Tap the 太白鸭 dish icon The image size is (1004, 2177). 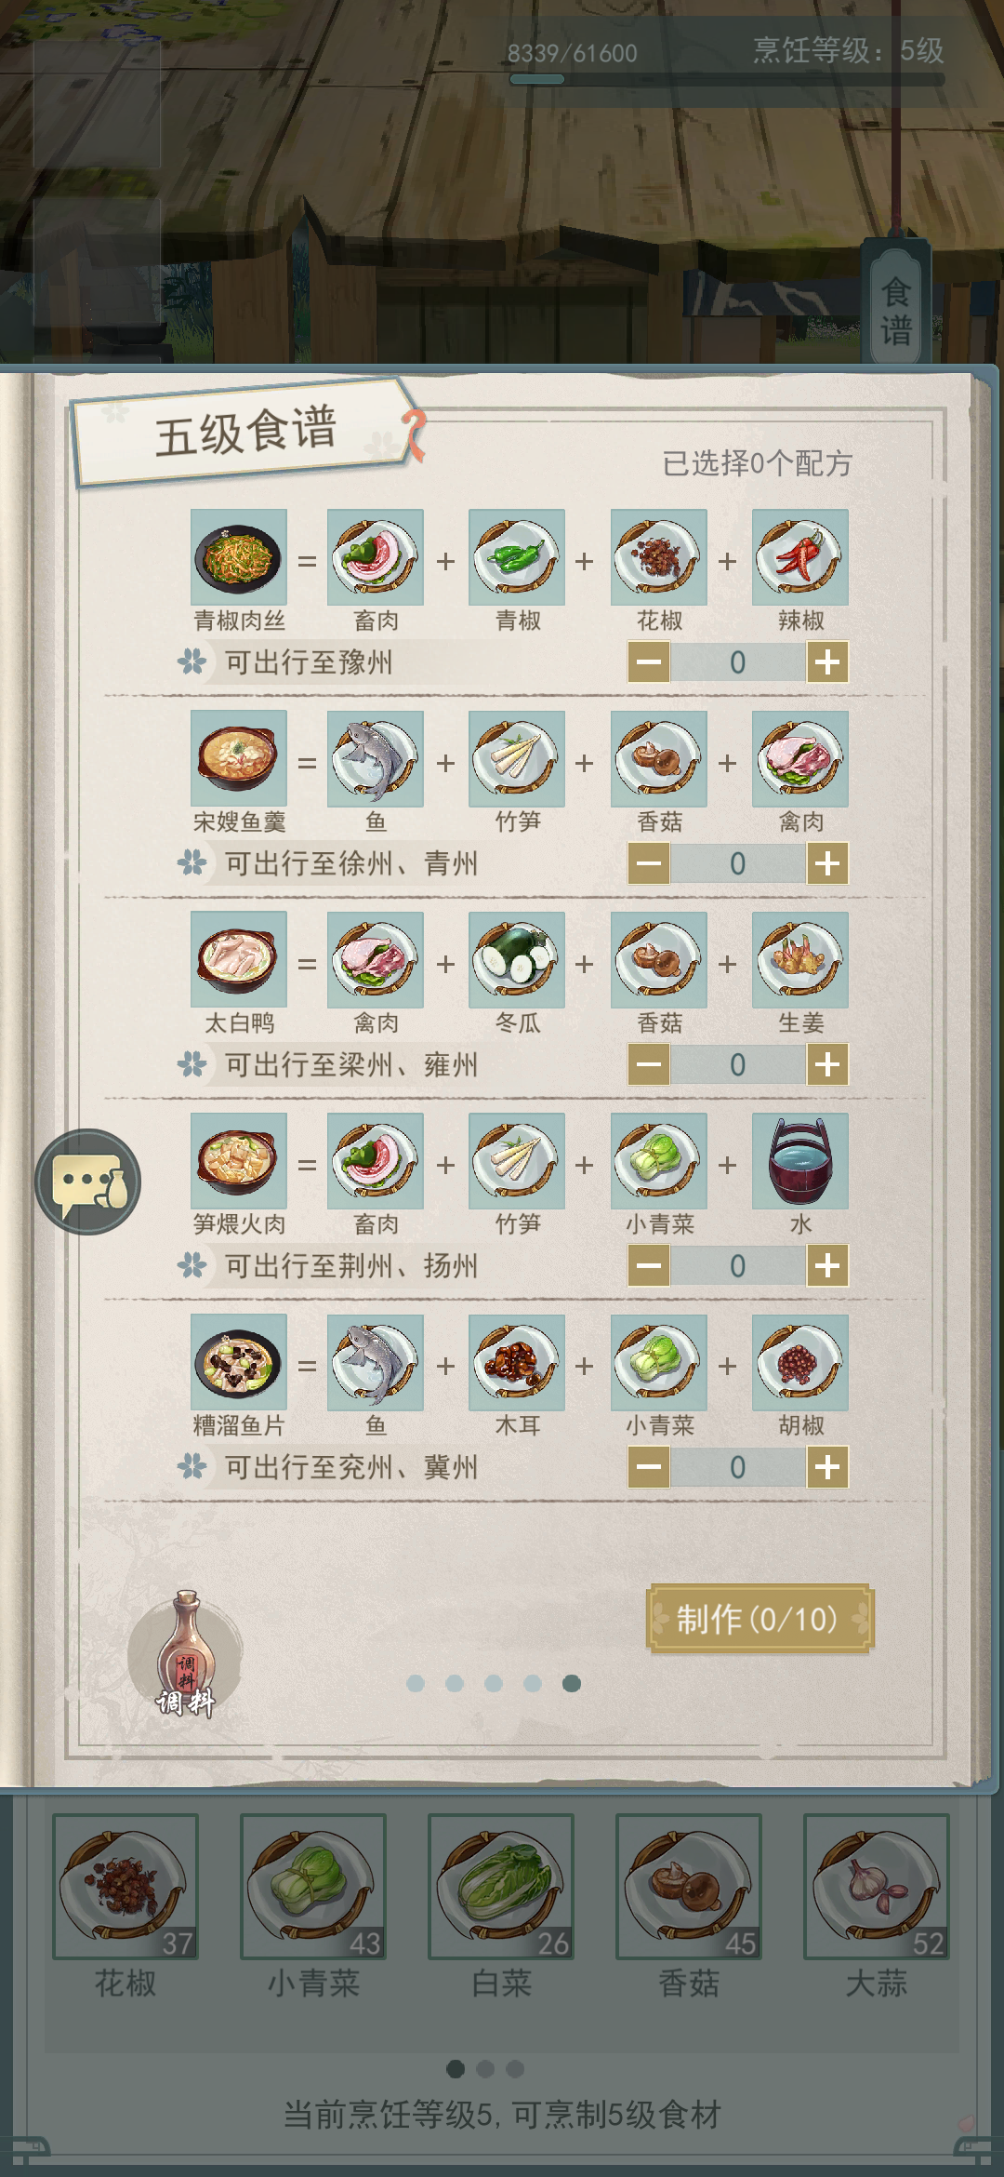[x=239, y=959]
